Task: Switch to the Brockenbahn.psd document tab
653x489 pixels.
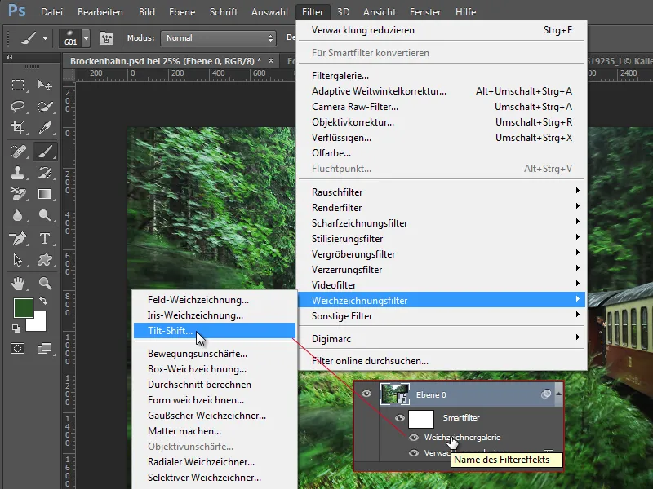Action: pyautogui.click(x=166, y=61)
